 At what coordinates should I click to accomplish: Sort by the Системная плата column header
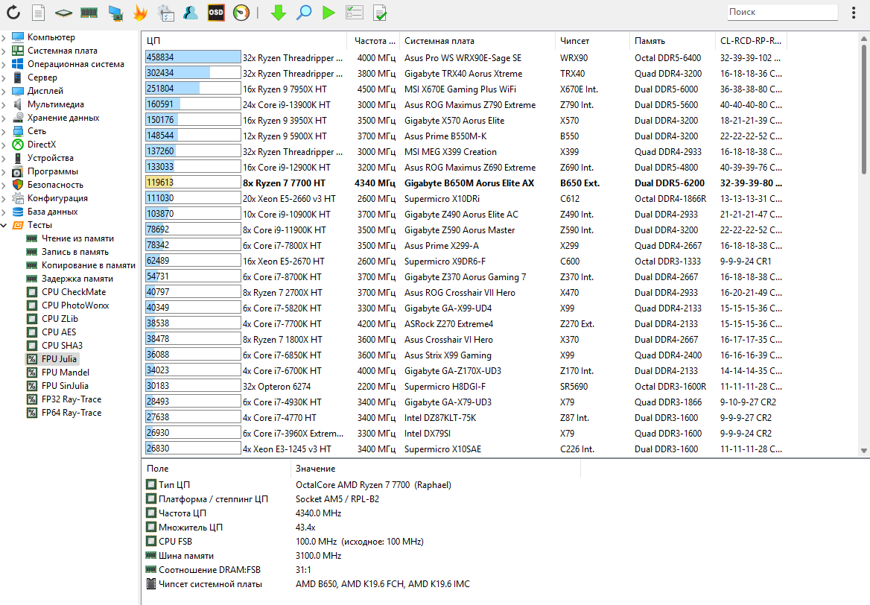coord(477,40)
